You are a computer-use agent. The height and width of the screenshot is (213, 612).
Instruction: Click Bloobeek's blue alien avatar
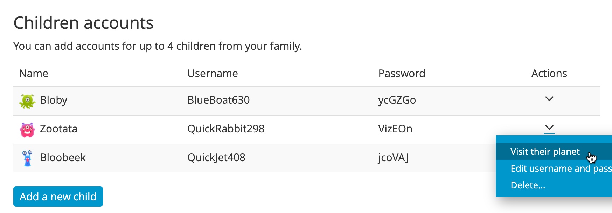(27, 158)
